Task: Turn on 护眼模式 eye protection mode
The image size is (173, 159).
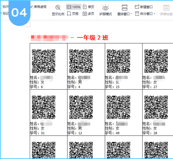Action: tap(105, 10)
